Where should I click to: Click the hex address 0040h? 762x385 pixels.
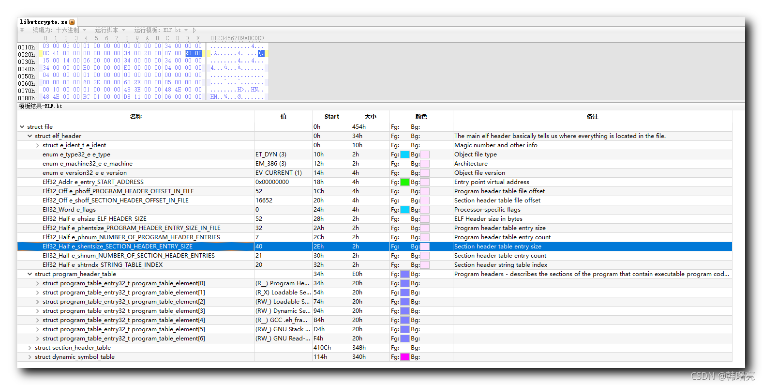[x=27, y=69]
